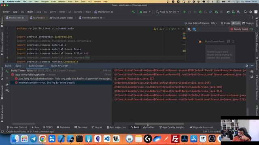Open Build panel settings gear
The image size is (259, 145).
point(247,66)
